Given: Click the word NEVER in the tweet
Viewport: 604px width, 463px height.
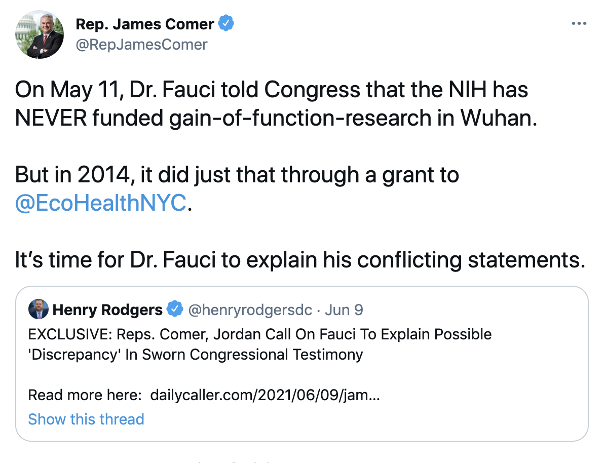Looking at the screenshot, I should (x=50, y=118).
